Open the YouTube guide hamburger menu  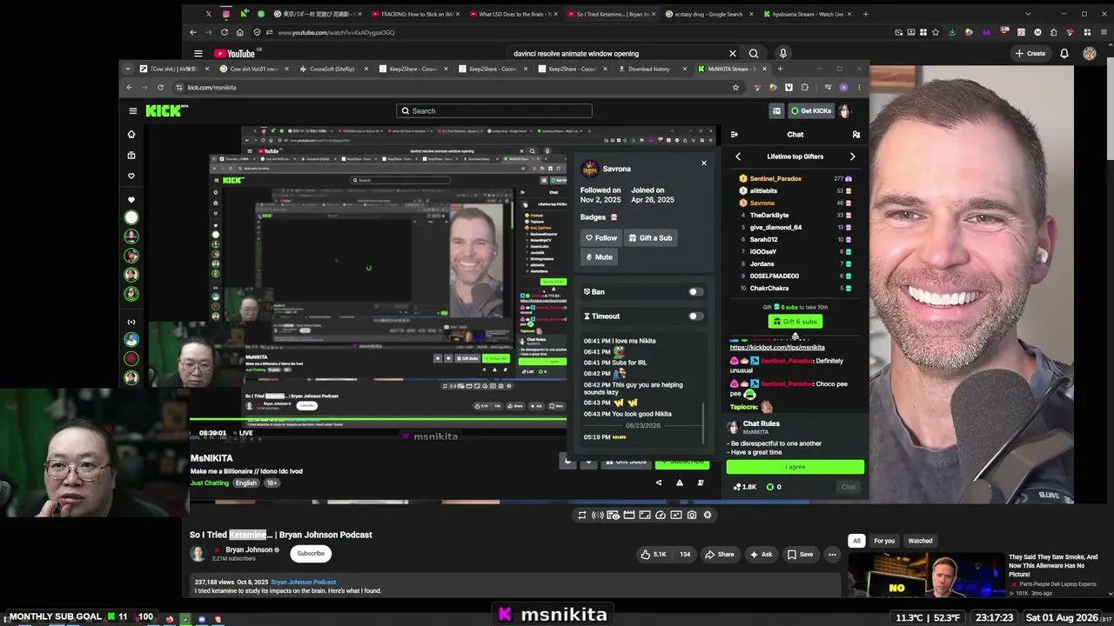198,54
